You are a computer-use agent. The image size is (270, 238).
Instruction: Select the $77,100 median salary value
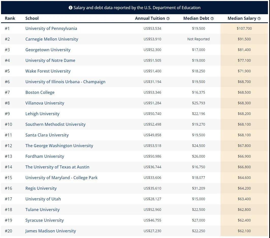coord(244,60)
